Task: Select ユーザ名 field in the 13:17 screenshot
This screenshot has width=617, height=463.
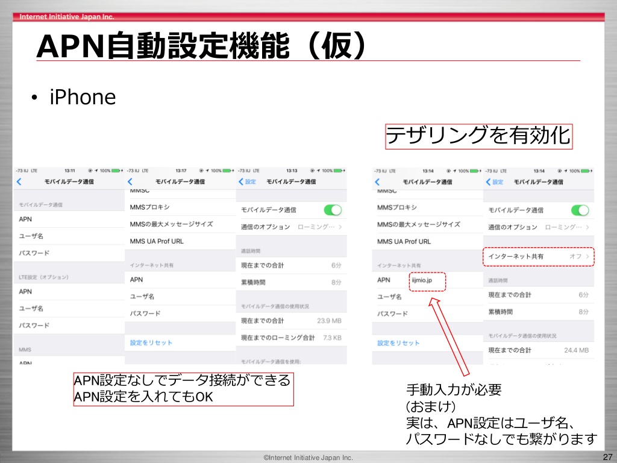Action: (180, 297)
